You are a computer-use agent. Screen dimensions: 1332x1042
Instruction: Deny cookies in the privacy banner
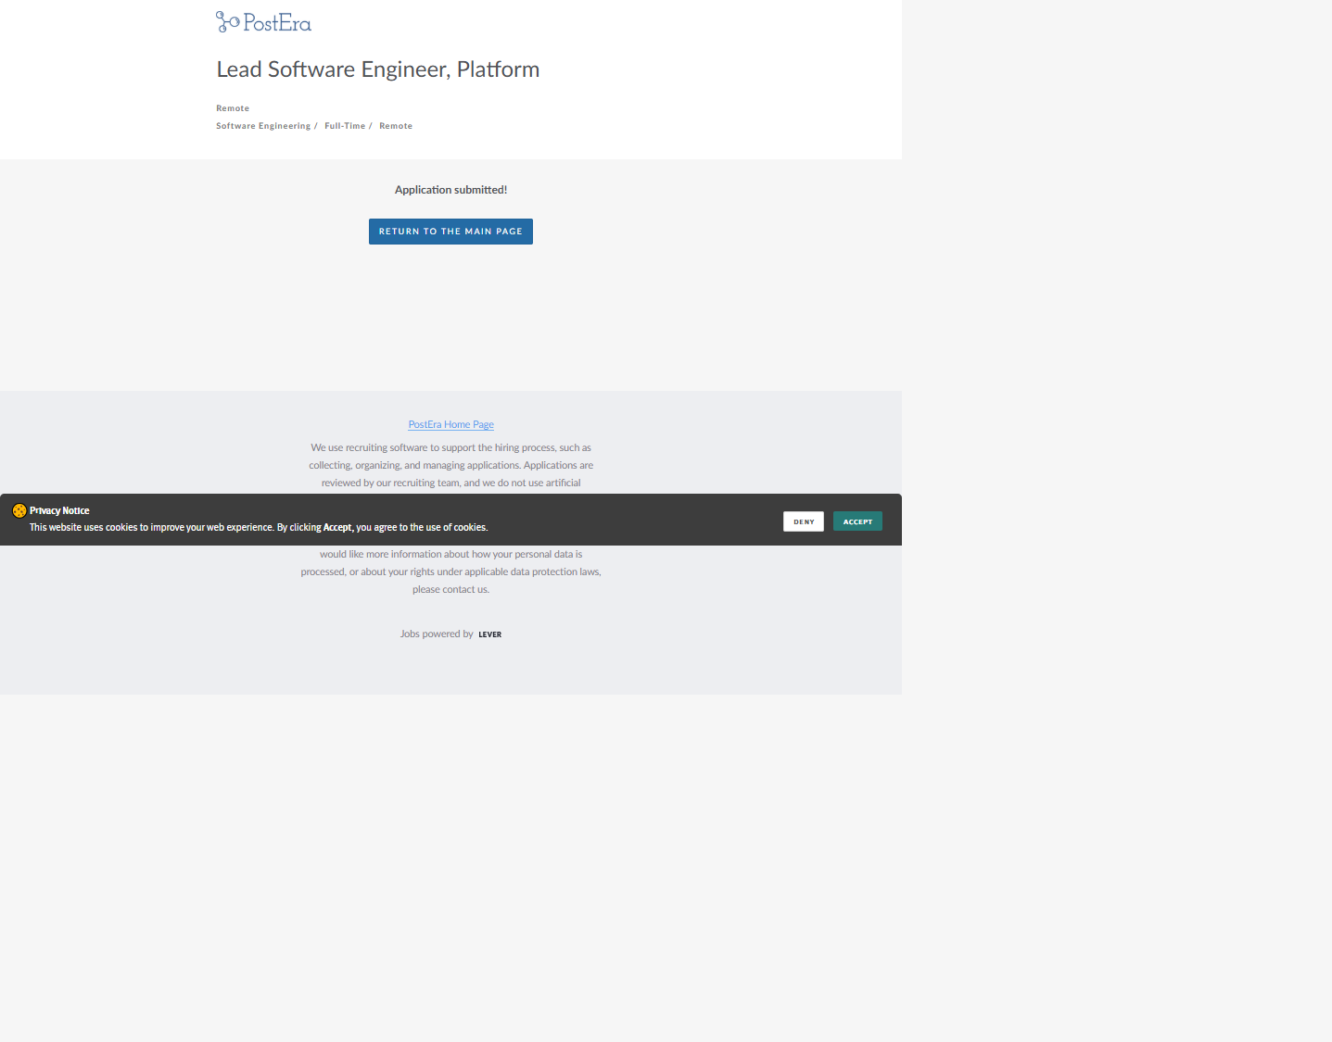(803, 521)
